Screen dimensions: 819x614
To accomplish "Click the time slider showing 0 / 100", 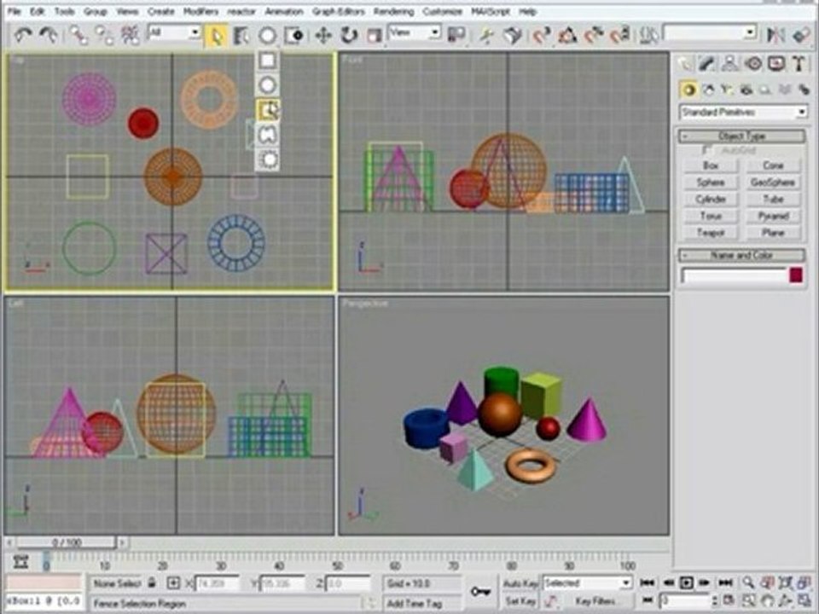I will (x=67, y=542).
